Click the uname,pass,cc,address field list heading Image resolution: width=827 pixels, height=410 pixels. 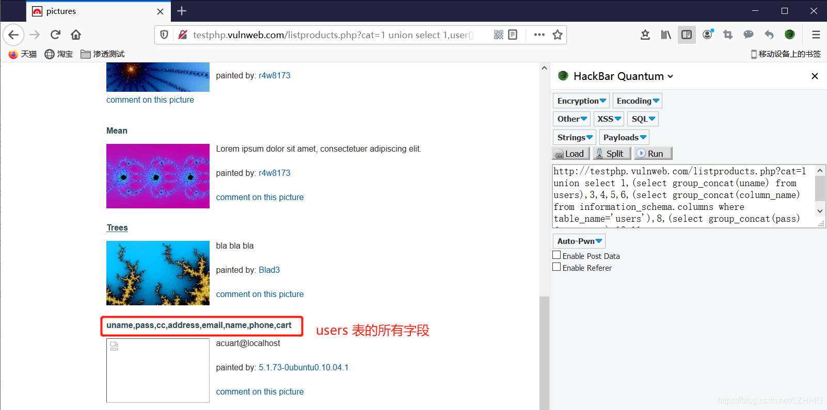coord(199,325)
